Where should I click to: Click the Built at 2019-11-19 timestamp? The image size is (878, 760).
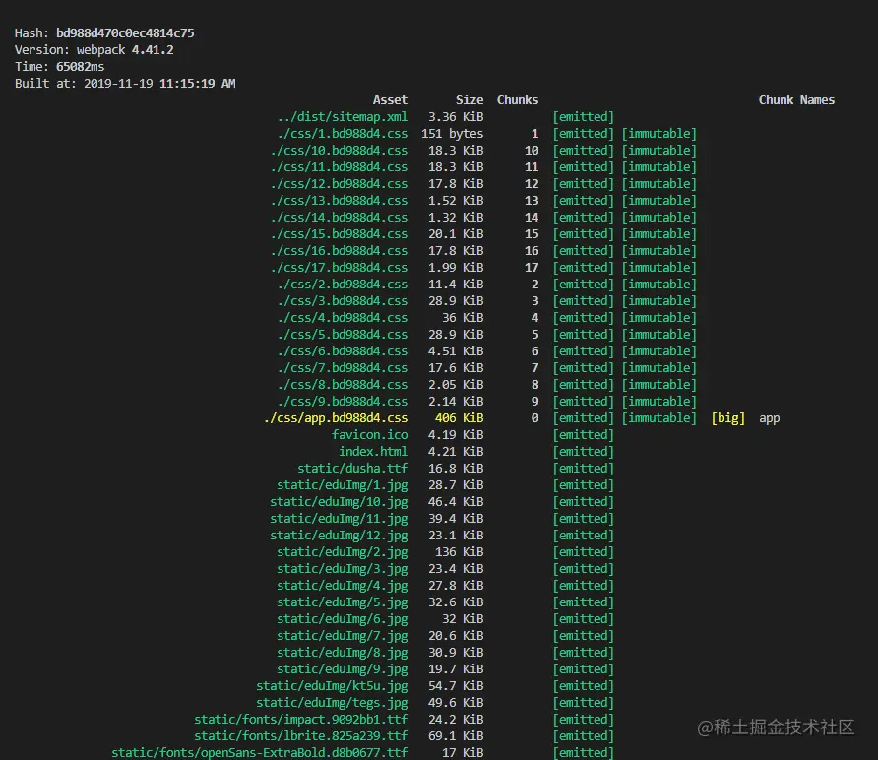159,84
